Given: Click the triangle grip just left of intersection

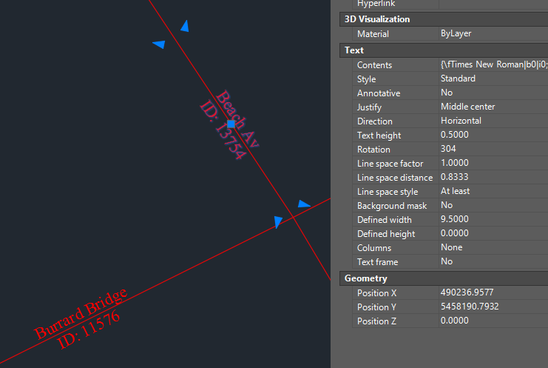Looking at the screenshot, I should (x=278, y=221).
